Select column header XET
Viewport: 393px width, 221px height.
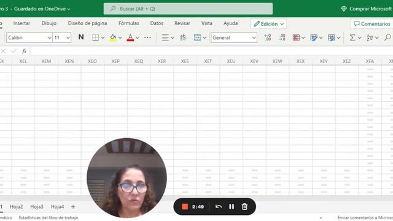click(208, 61)
